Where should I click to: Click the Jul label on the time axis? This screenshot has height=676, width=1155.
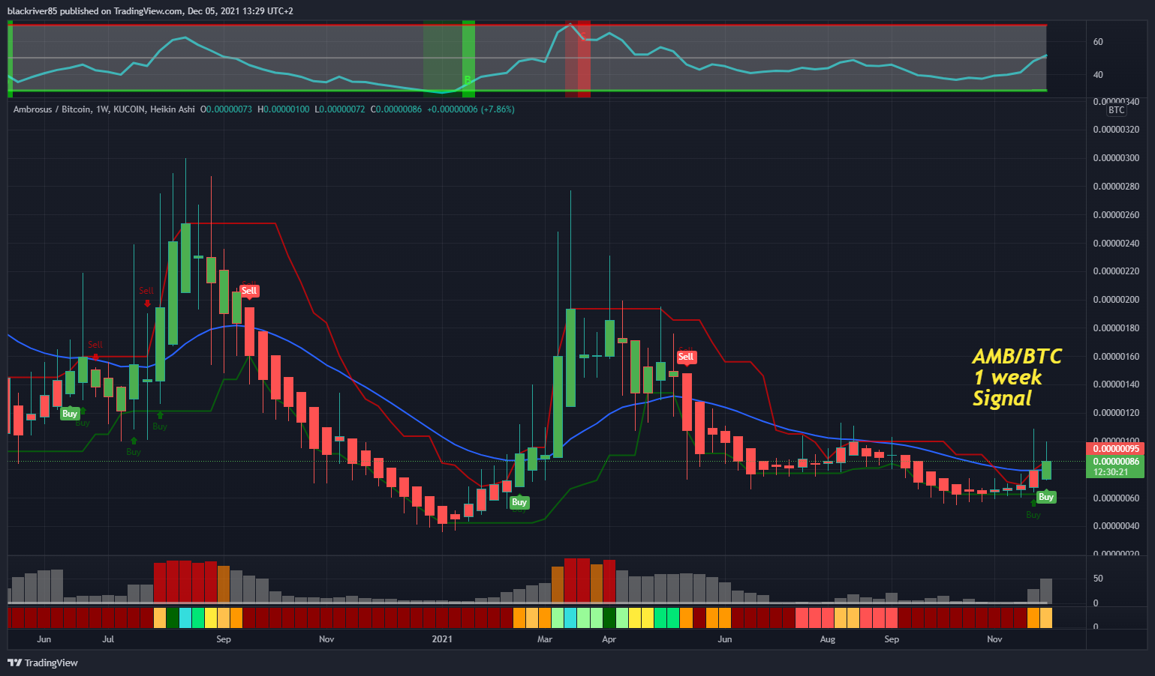pyautogui.click(x=108, y=639)
